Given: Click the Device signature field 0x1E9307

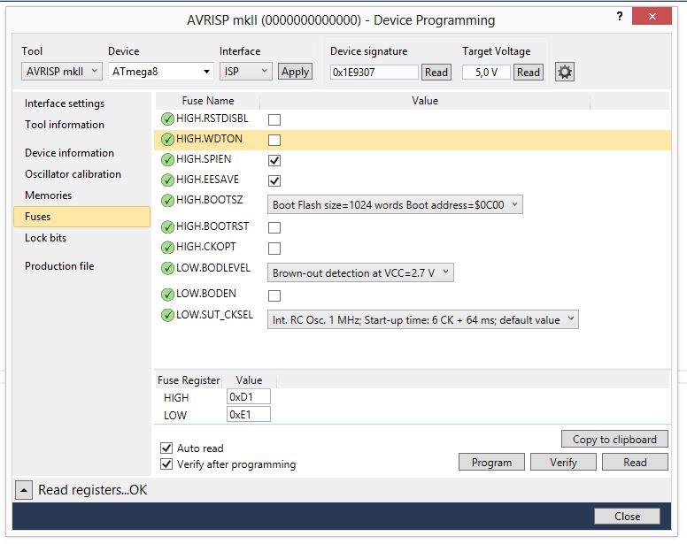Looking at the screenshot, I should (374, 73).
